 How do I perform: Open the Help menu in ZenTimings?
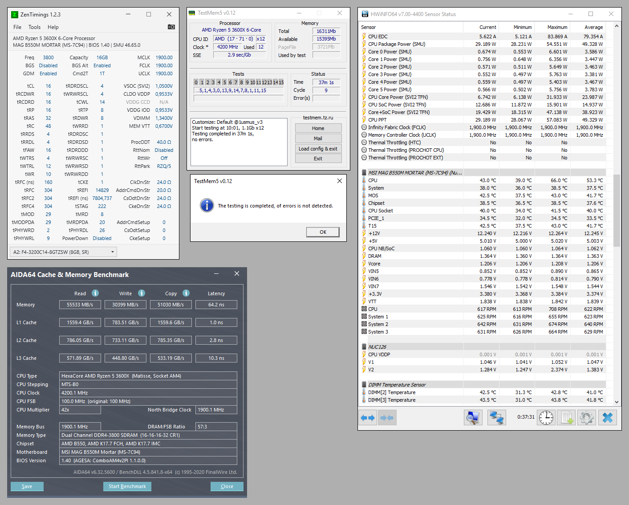(x=53, y=27)
